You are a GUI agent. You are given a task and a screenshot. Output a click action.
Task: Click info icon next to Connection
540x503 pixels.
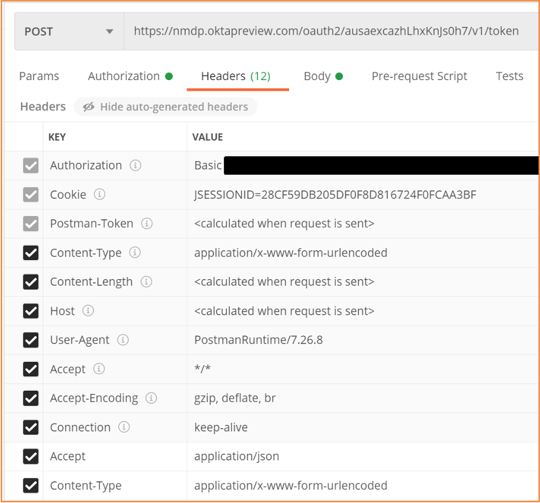tap(124, 427)
